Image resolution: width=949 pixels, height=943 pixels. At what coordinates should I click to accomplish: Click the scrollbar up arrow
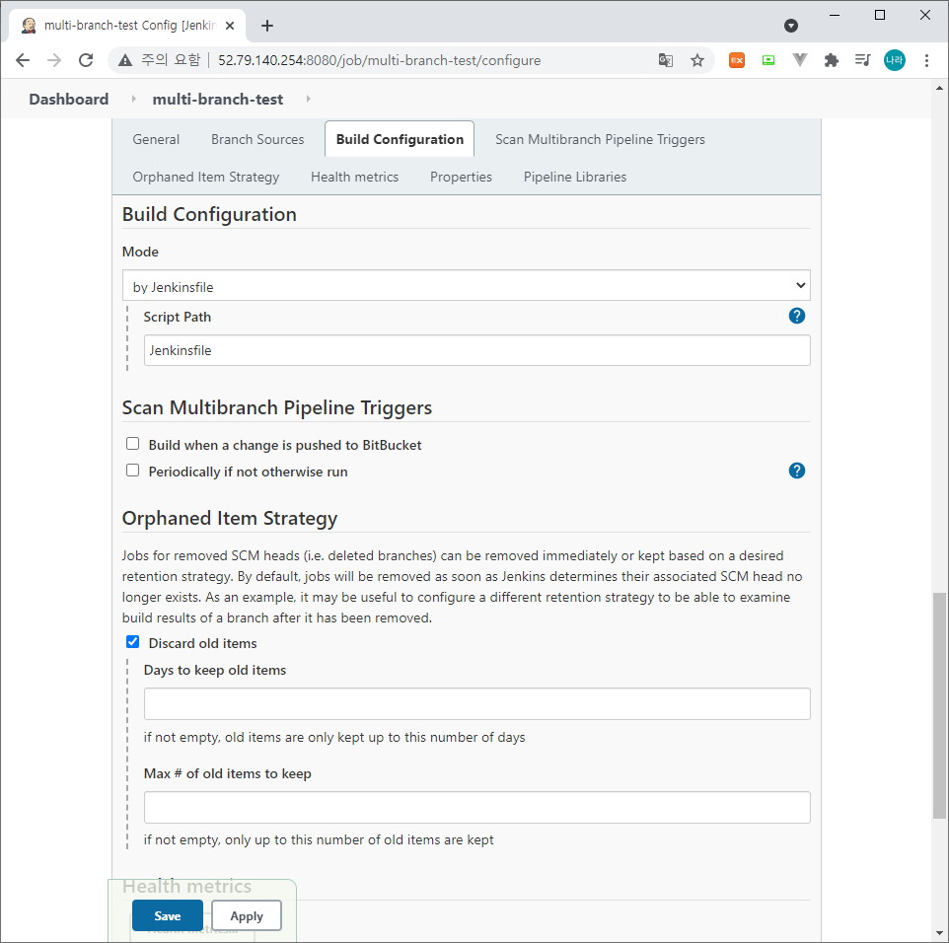[939, 89]
